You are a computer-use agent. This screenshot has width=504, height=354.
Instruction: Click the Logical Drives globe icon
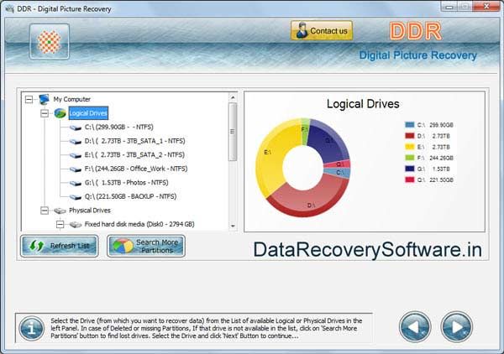tap(60, 113)
